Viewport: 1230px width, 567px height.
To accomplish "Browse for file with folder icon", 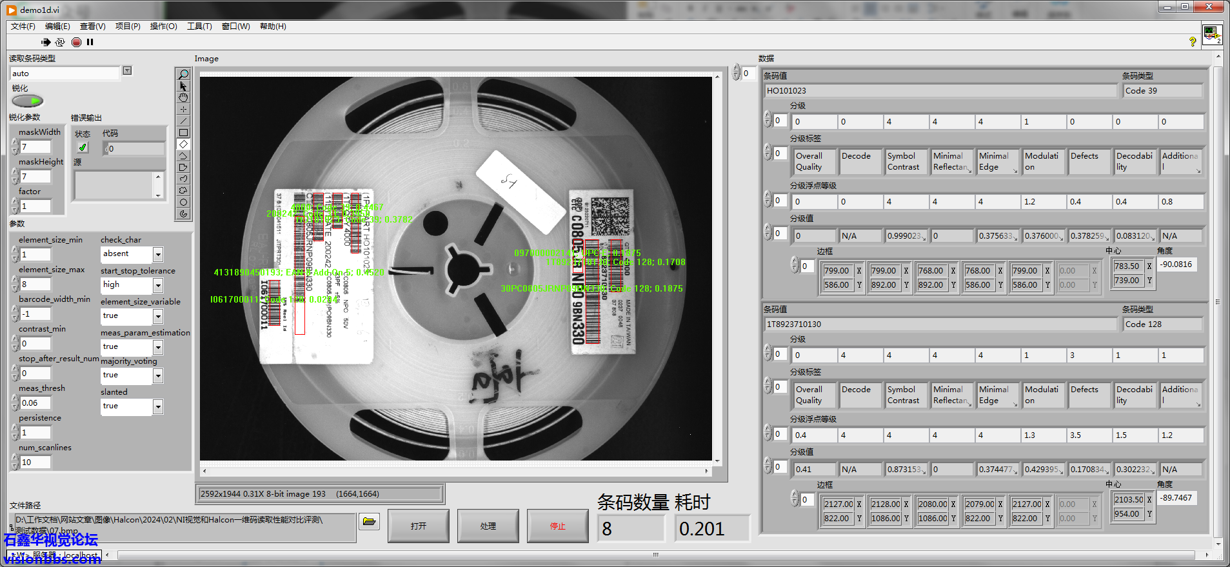I will (369, 522).
